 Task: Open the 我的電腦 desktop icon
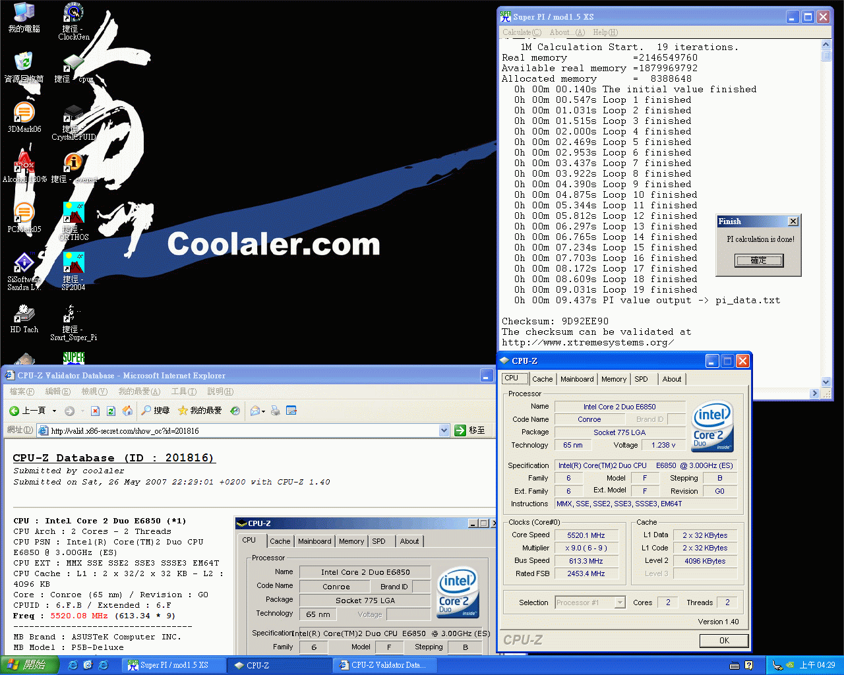click(24, 18)
